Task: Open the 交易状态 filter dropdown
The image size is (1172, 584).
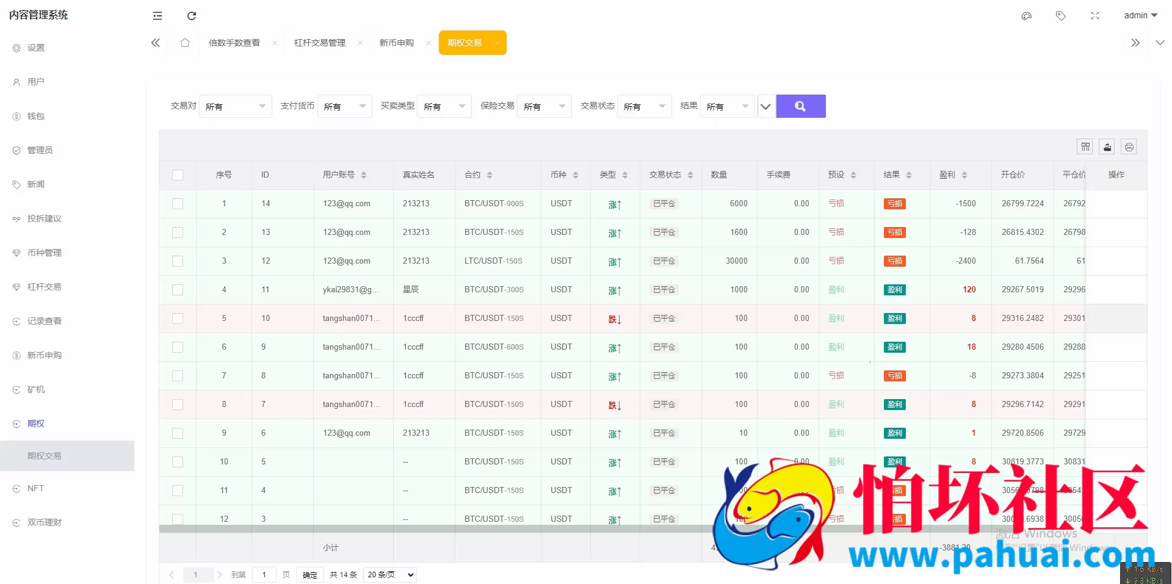Action: (x=645, y=106)
